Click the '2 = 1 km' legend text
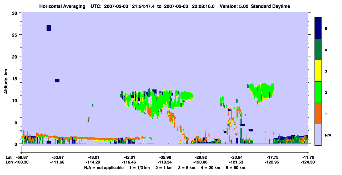The height and width of the screenshot is (175, 342). pos(164,168)
